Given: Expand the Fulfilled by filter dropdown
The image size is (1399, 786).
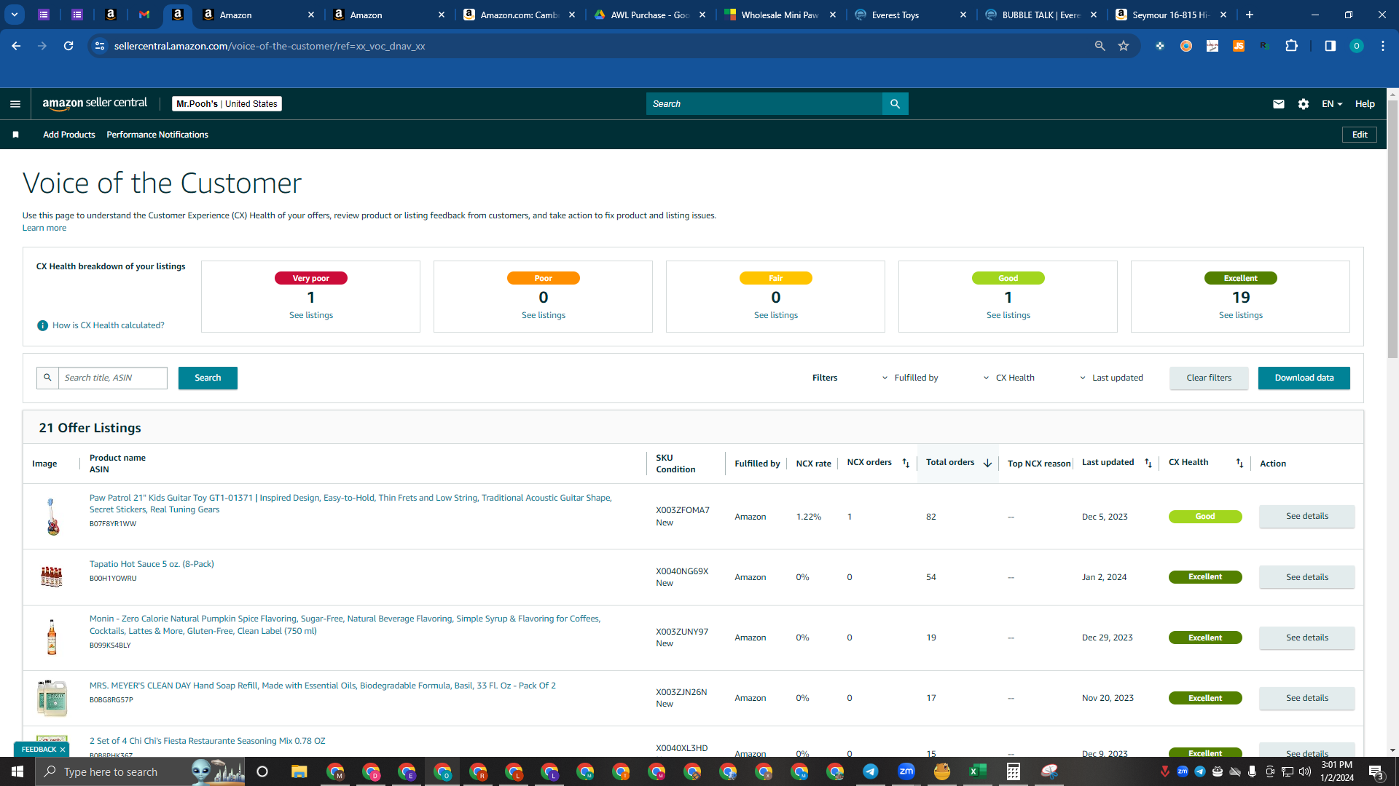Looking at the screenshot, I should tap(910, 378).
